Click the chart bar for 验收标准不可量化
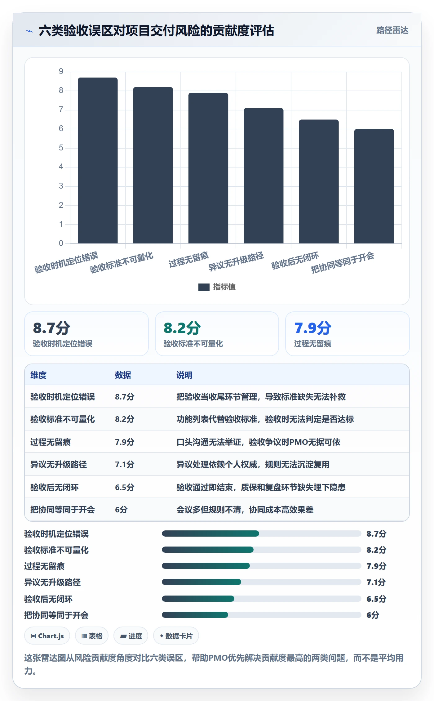Viewport: 434px width, 701px height. click(153, 165)
